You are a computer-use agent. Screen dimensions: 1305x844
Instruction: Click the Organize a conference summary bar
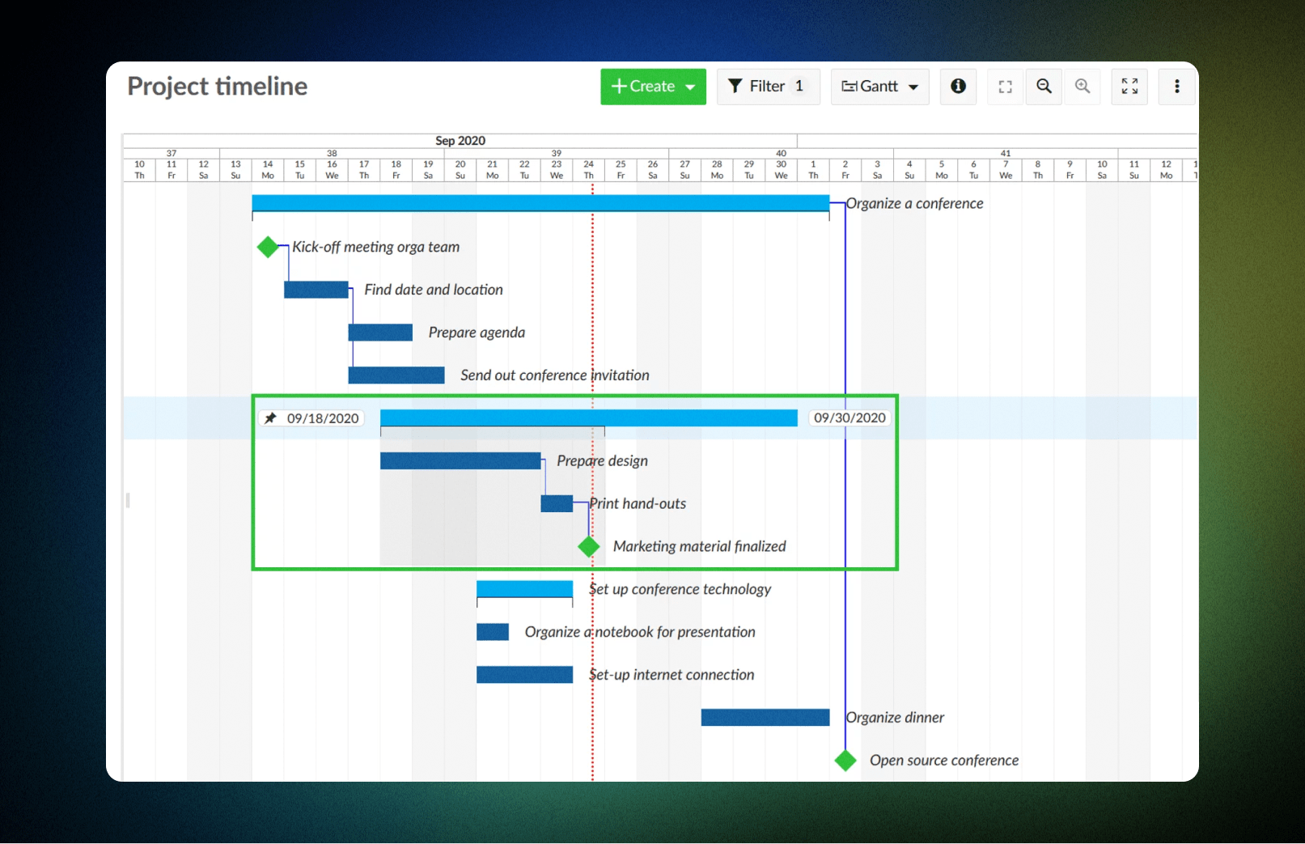point(540,204)
